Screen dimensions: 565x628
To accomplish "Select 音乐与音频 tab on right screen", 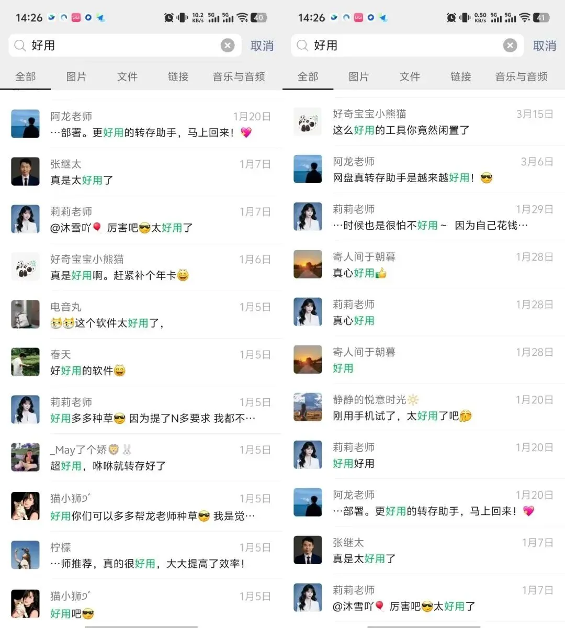I will [522, 76].
